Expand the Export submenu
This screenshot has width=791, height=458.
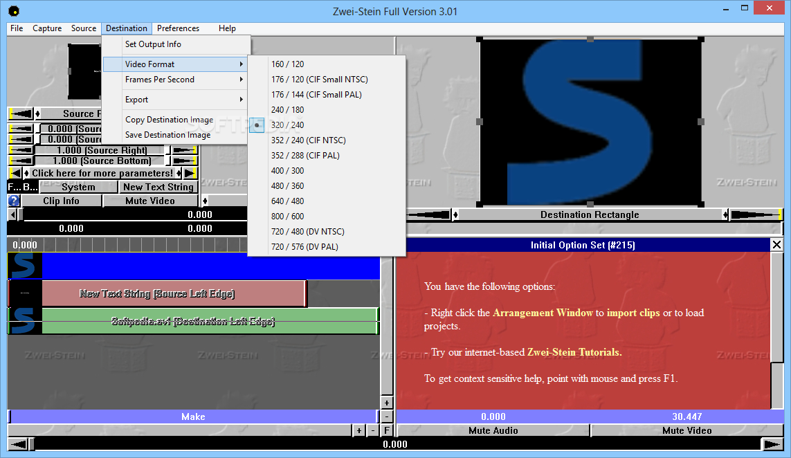(x=175, y=100)
